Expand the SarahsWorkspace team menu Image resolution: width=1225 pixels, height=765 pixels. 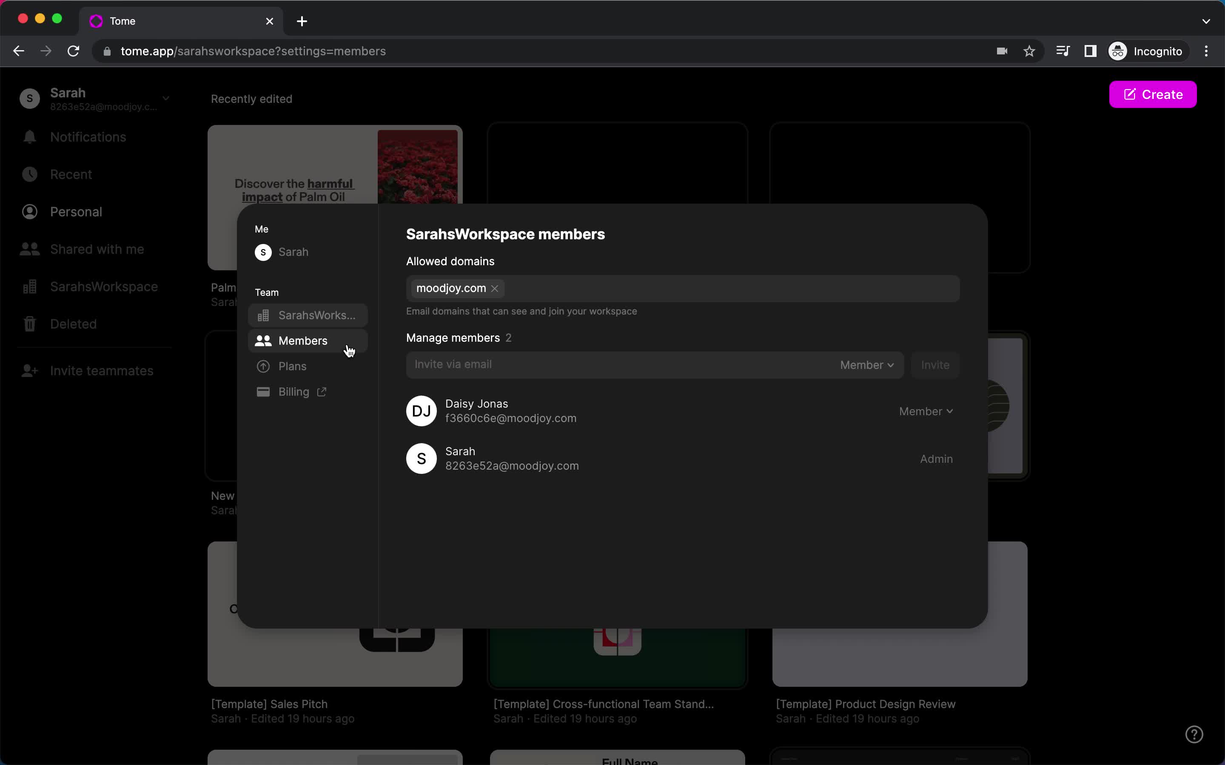(x=308, y=314)
